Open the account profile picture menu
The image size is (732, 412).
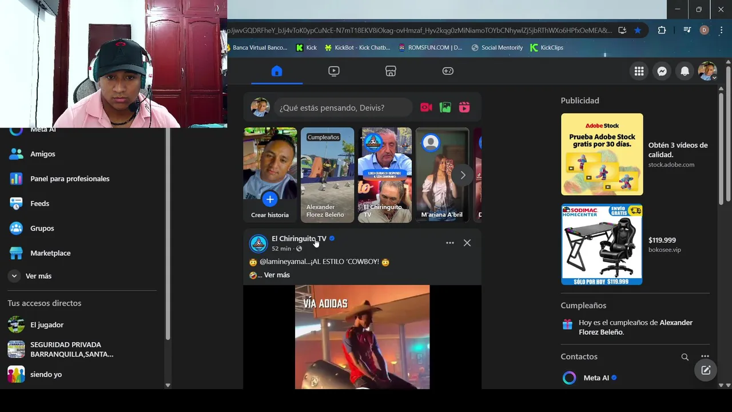click(707, 72)
